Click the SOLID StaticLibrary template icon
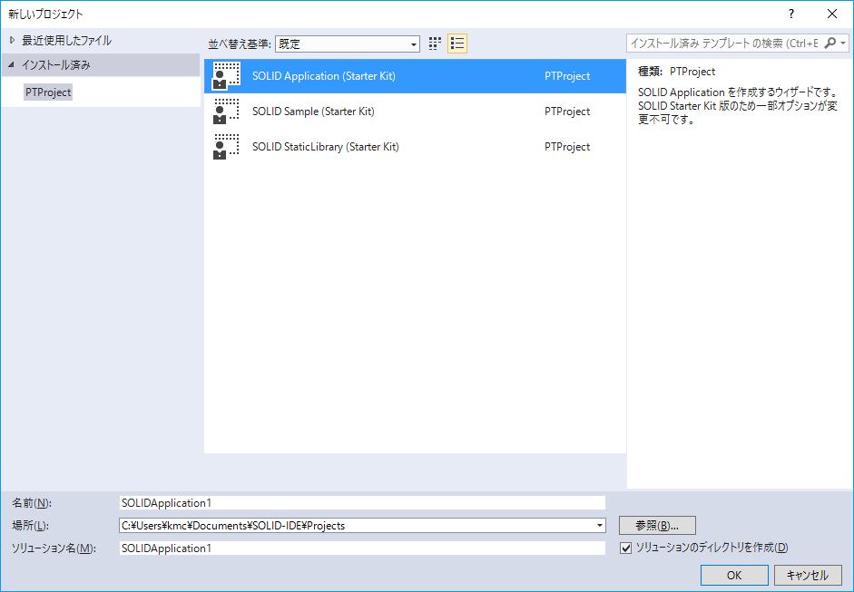Viewport: 854px width, 592px height. pyautogui.click(x=226, y=147)
